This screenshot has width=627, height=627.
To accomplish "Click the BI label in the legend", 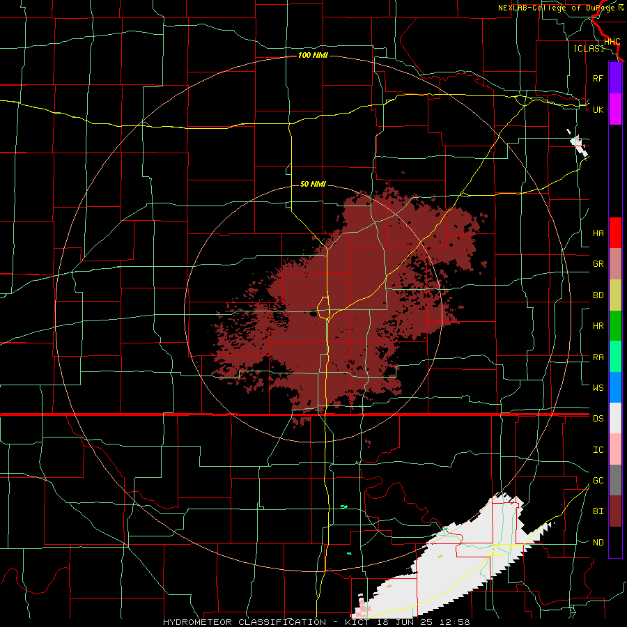I will click(598, 511).
